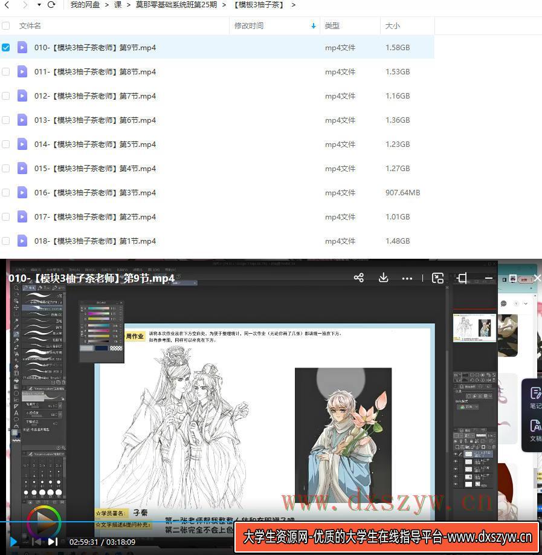Click the 907.64MB size cell

pos(402,192)
